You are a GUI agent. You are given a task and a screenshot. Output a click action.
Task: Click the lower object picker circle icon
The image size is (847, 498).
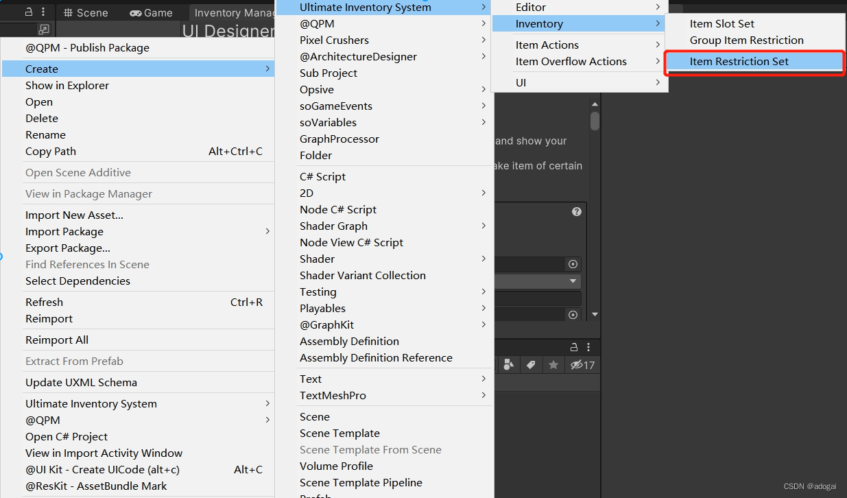pos(573,314)
